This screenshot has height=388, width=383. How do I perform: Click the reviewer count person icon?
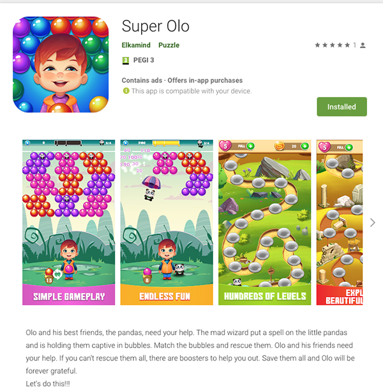tap(363, 45)
